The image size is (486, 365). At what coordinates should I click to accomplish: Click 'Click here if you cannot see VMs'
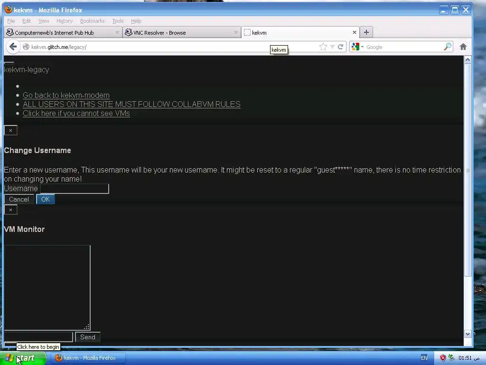[x=76, y=113]
